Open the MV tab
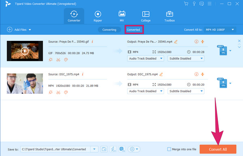This screenshot has width=243, height=156. (x=122, y=16)
